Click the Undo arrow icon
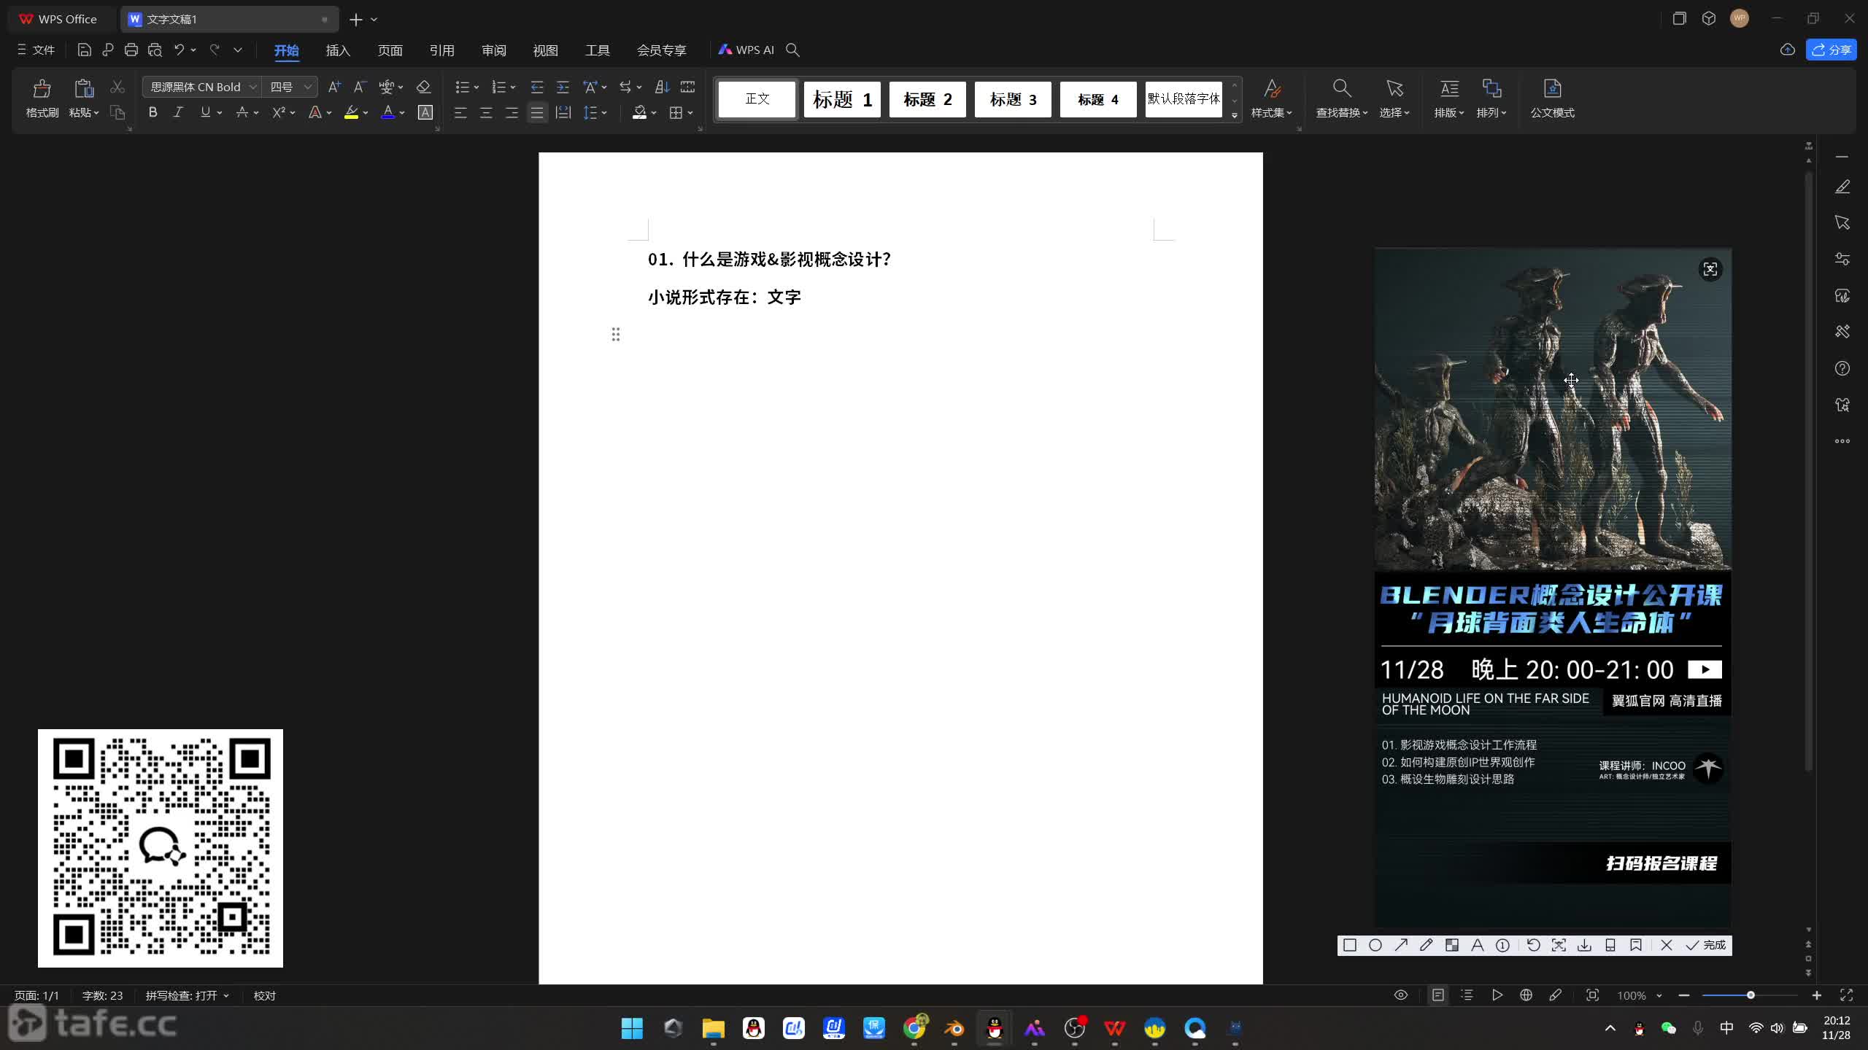The height and width of the screenshot is (1050, 1868). 179,50
